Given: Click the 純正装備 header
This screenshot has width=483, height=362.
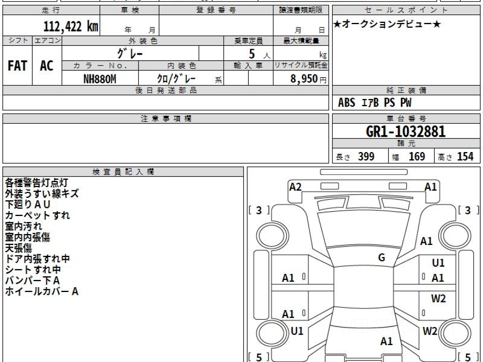Looking at the screenshot, I should [407, 90].
